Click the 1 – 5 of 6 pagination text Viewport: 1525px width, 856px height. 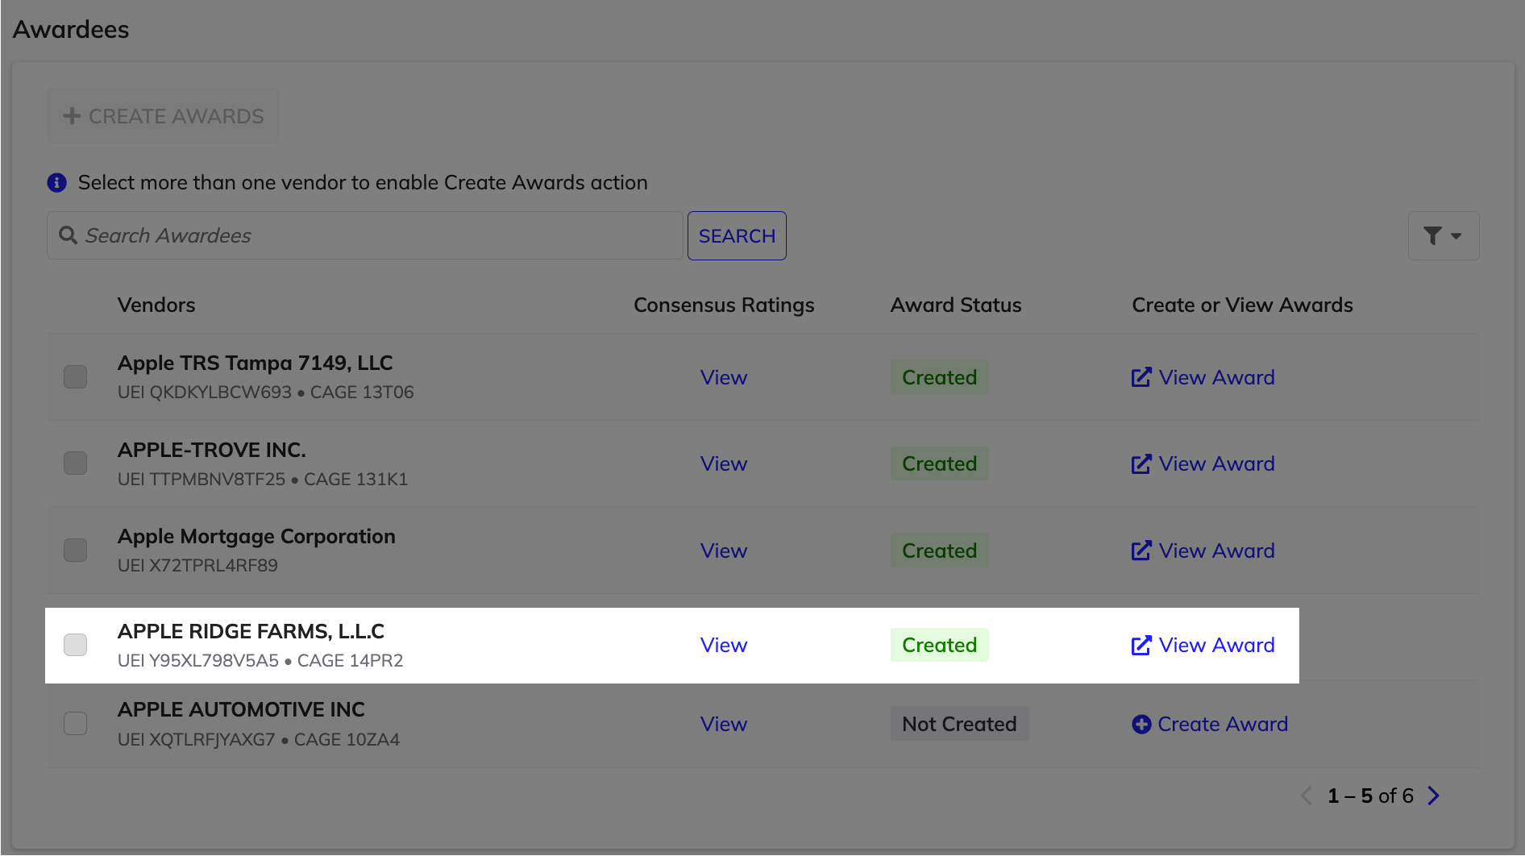(1370, 796)
